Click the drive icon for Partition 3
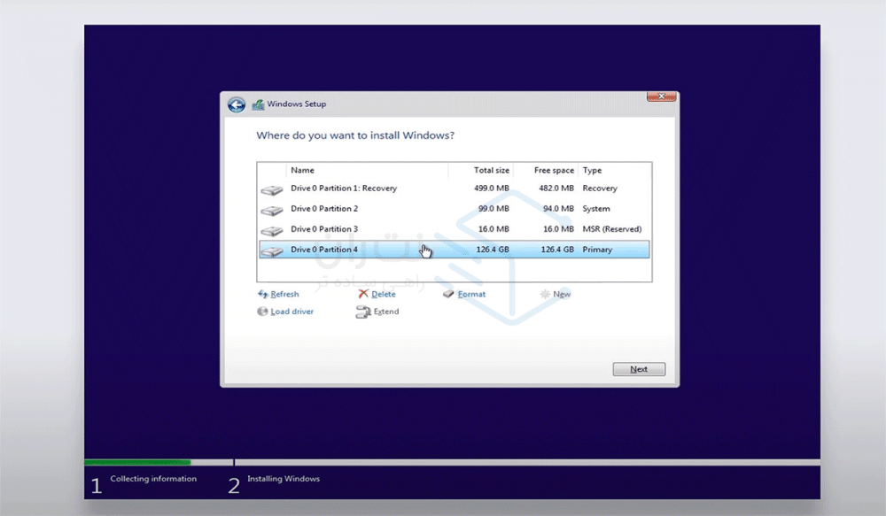This screenshot has width=886, height=516. pyautogui.click(x=272, y=231)
